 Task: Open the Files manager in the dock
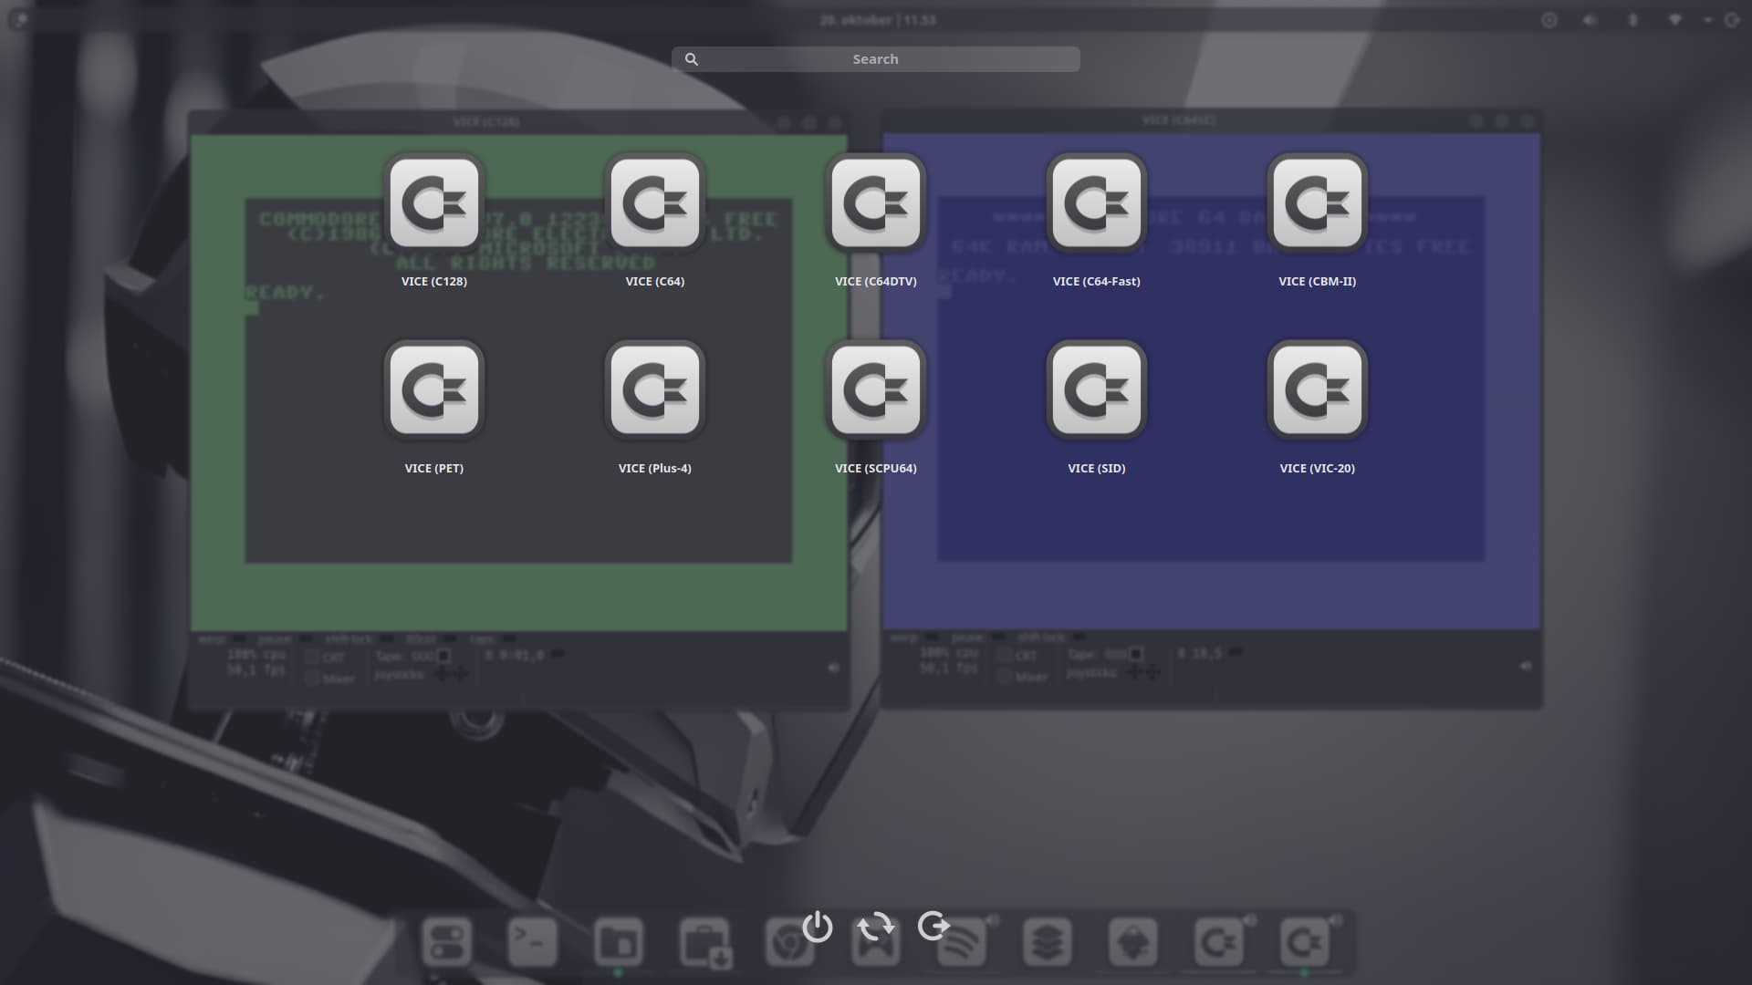click(x=619, y=941)
